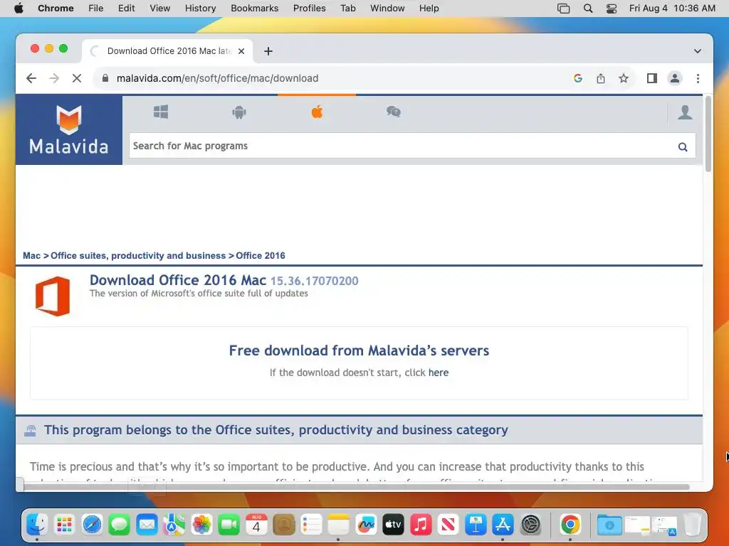Click the search magnifier button in Malavida
The image size is (729, 546).
(x=683, y=146)
